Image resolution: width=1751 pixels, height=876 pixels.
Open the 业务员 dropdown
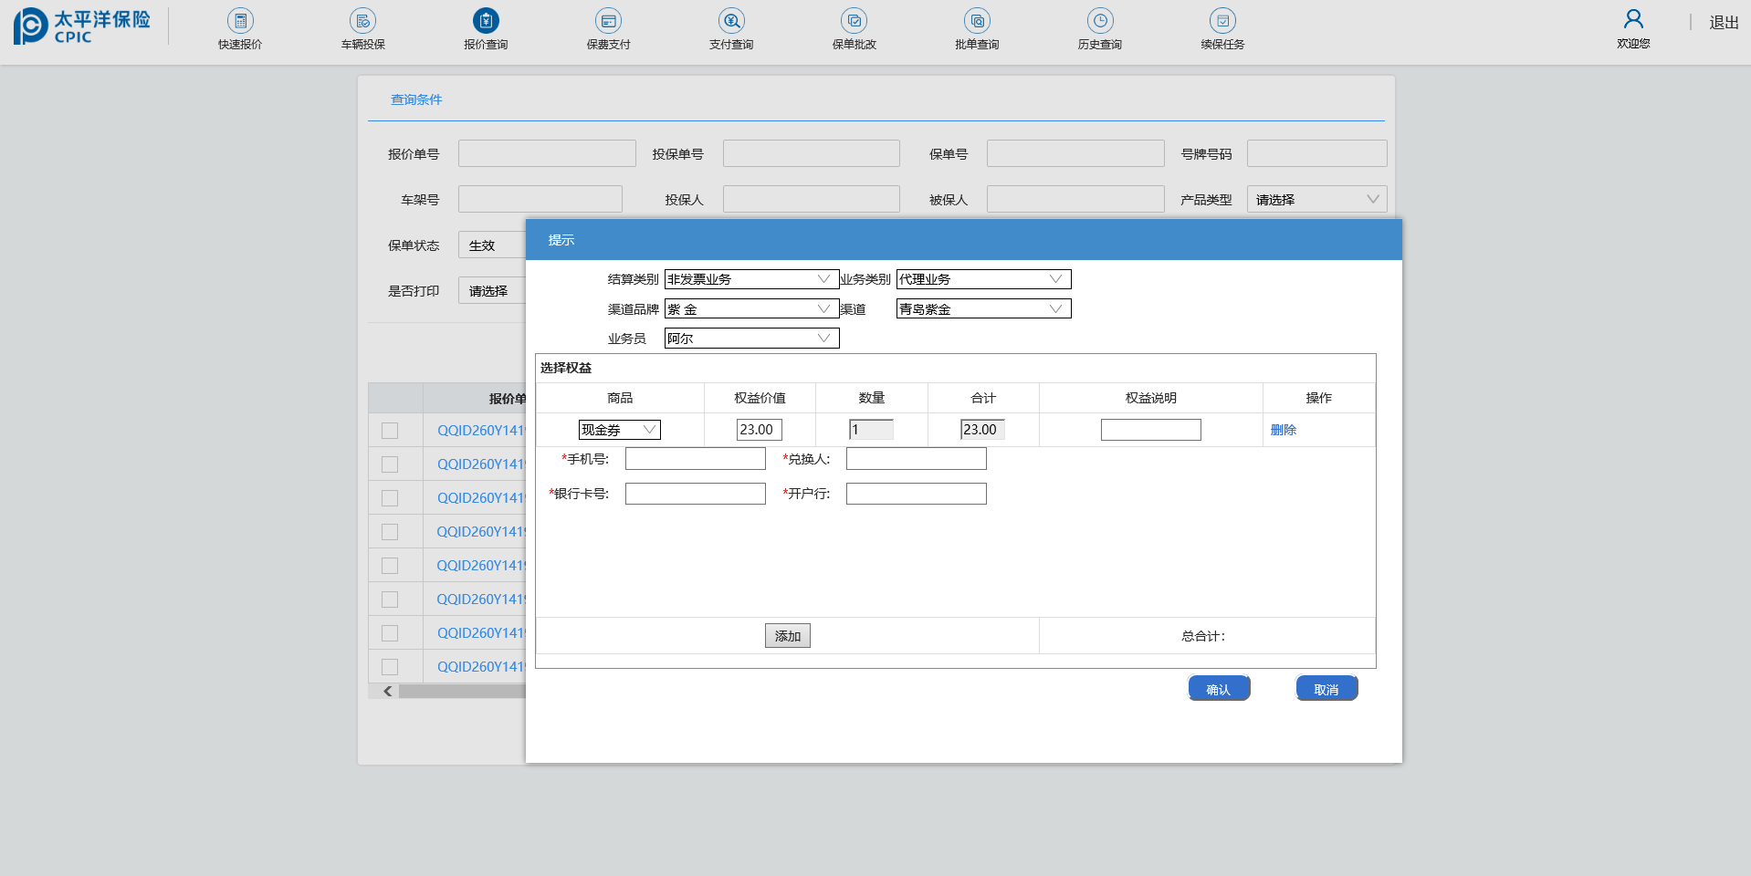(750, 339)
